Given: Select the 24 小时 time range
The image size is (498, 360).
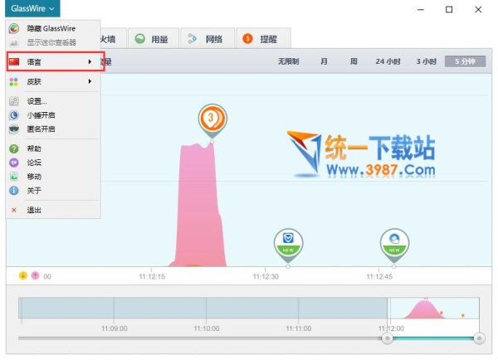Looking at the screenshot, I should click(388, 61).
